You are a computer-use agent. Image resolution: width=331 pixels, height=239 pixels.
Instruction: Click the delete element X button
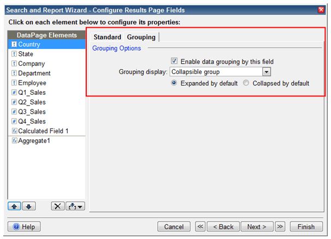pyautogui.click(x=58, y=206)
